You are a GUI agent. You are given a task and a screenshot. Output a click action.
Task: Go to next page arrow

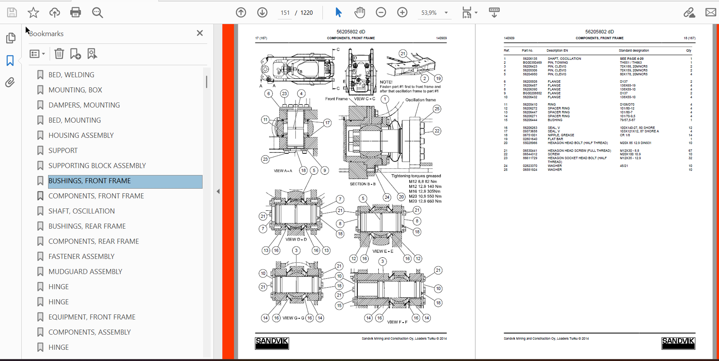click(x=262, y=12)
